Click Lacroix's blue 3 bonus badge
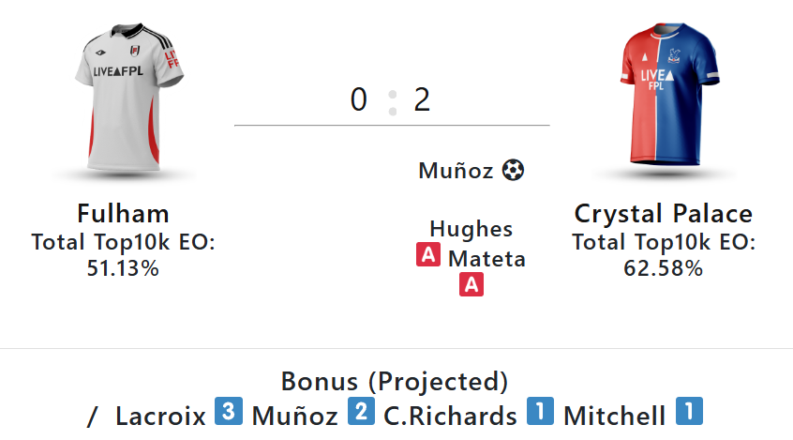Image resolution: width=793 pixels, height=440 pixels. point(229,412)
